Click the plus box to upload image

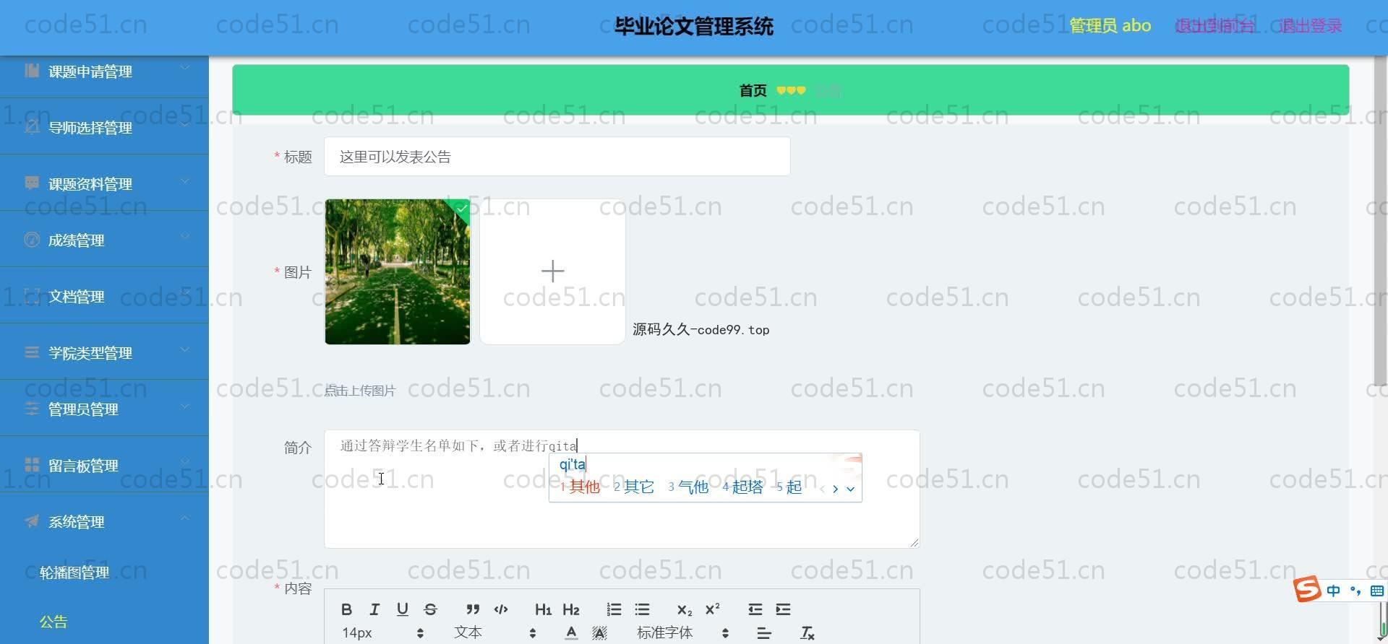click(x=552, y=271)
